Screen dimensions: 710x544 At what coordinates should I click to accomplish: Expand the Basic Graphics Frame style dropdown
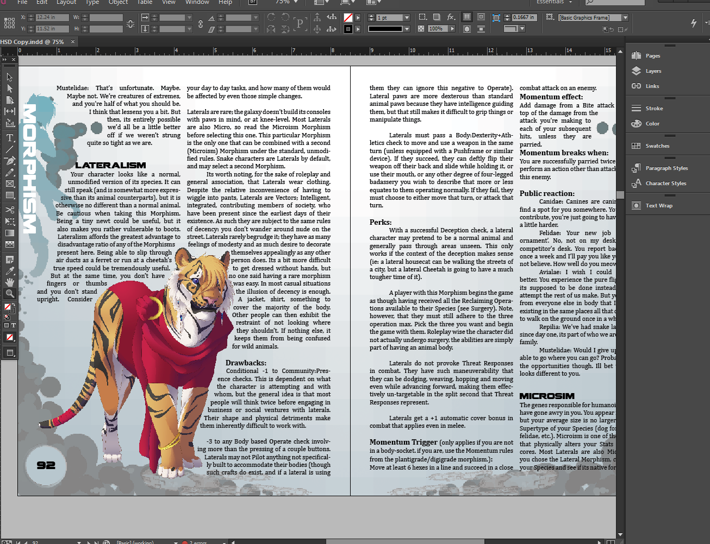click(x=625, y=18)
